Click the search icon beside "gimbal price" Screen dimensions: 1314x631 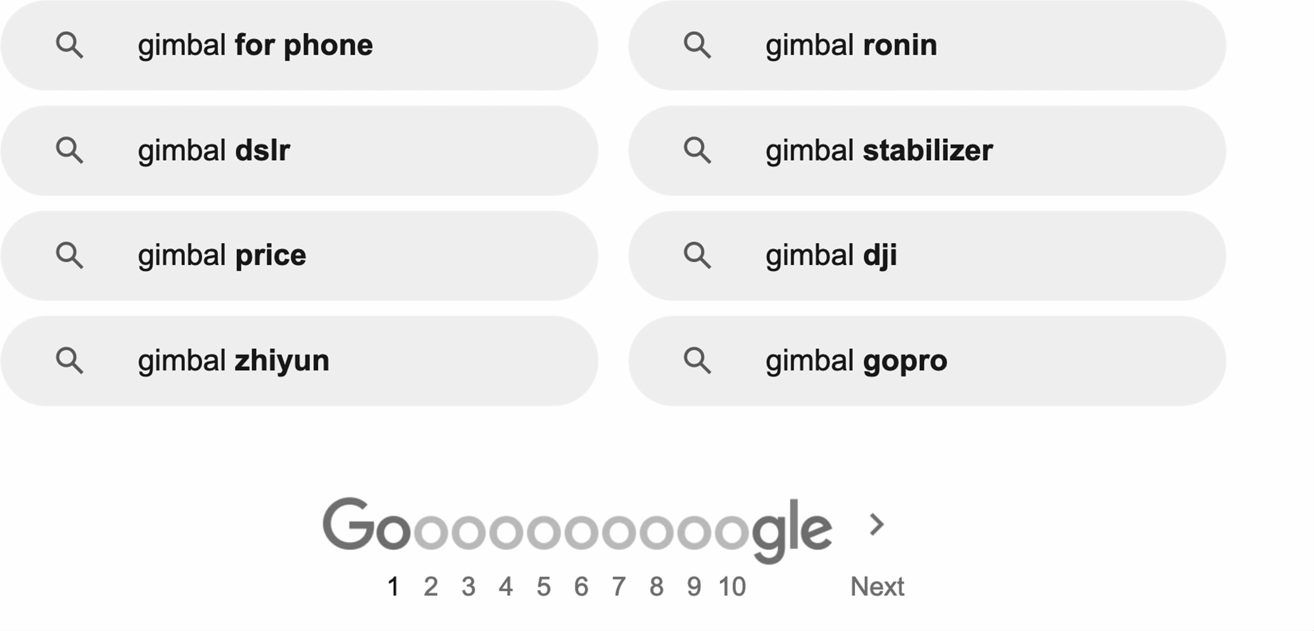pos(70,256)
